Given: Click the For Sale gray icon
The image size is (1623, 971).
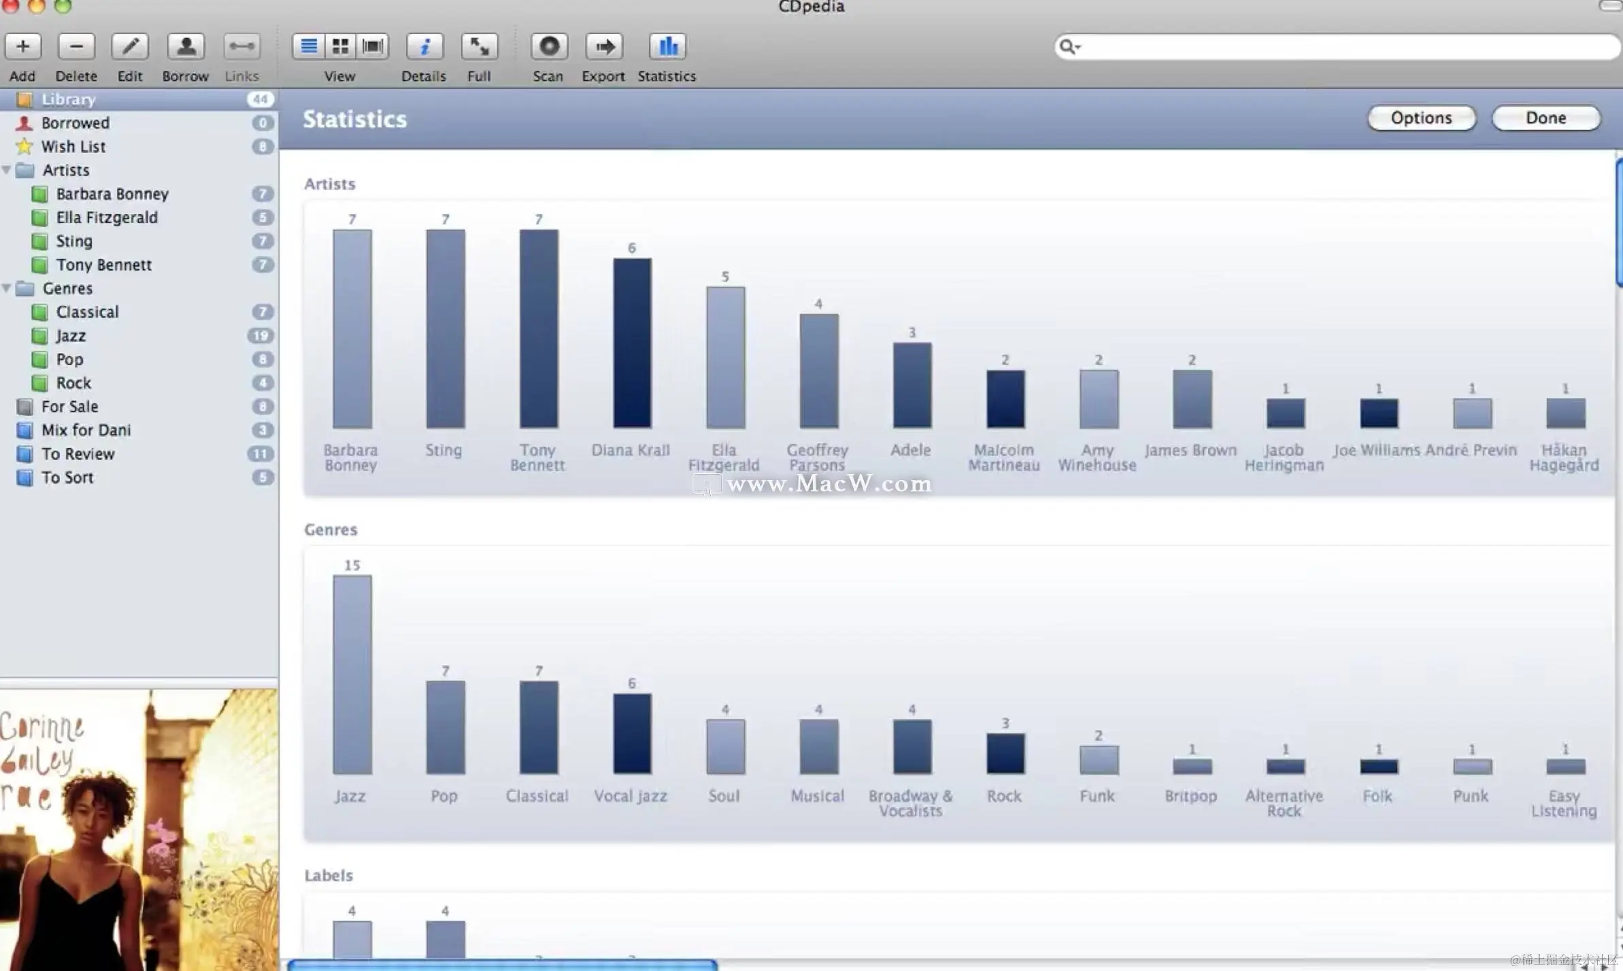Looking at the screenshot, I should click(24, 407).
